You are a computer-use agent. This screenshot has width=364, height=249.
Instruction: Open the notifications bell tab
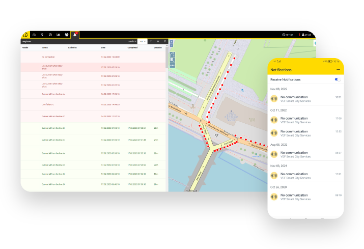click(74, 34)
